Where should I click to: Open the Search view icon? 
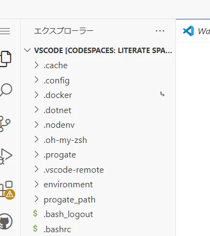click(6, 90)
